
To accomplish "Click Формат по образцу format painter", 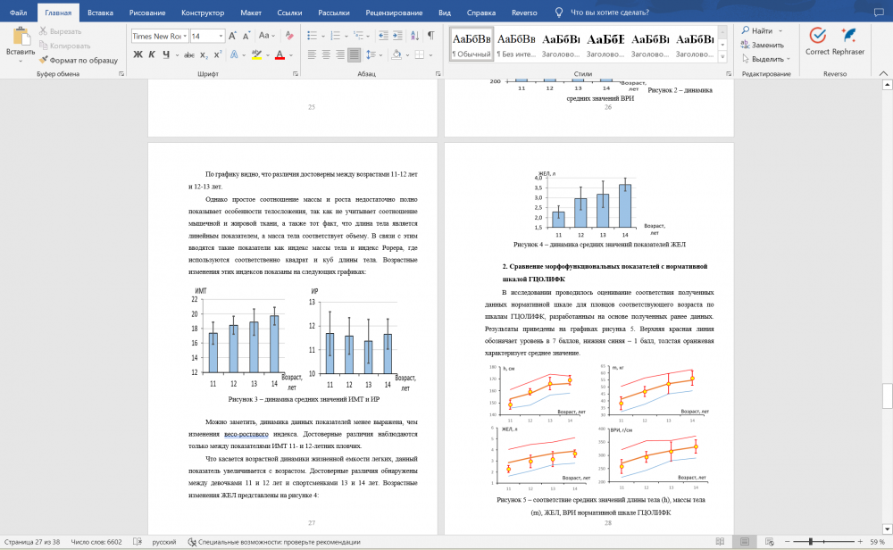I will [77, 60].
